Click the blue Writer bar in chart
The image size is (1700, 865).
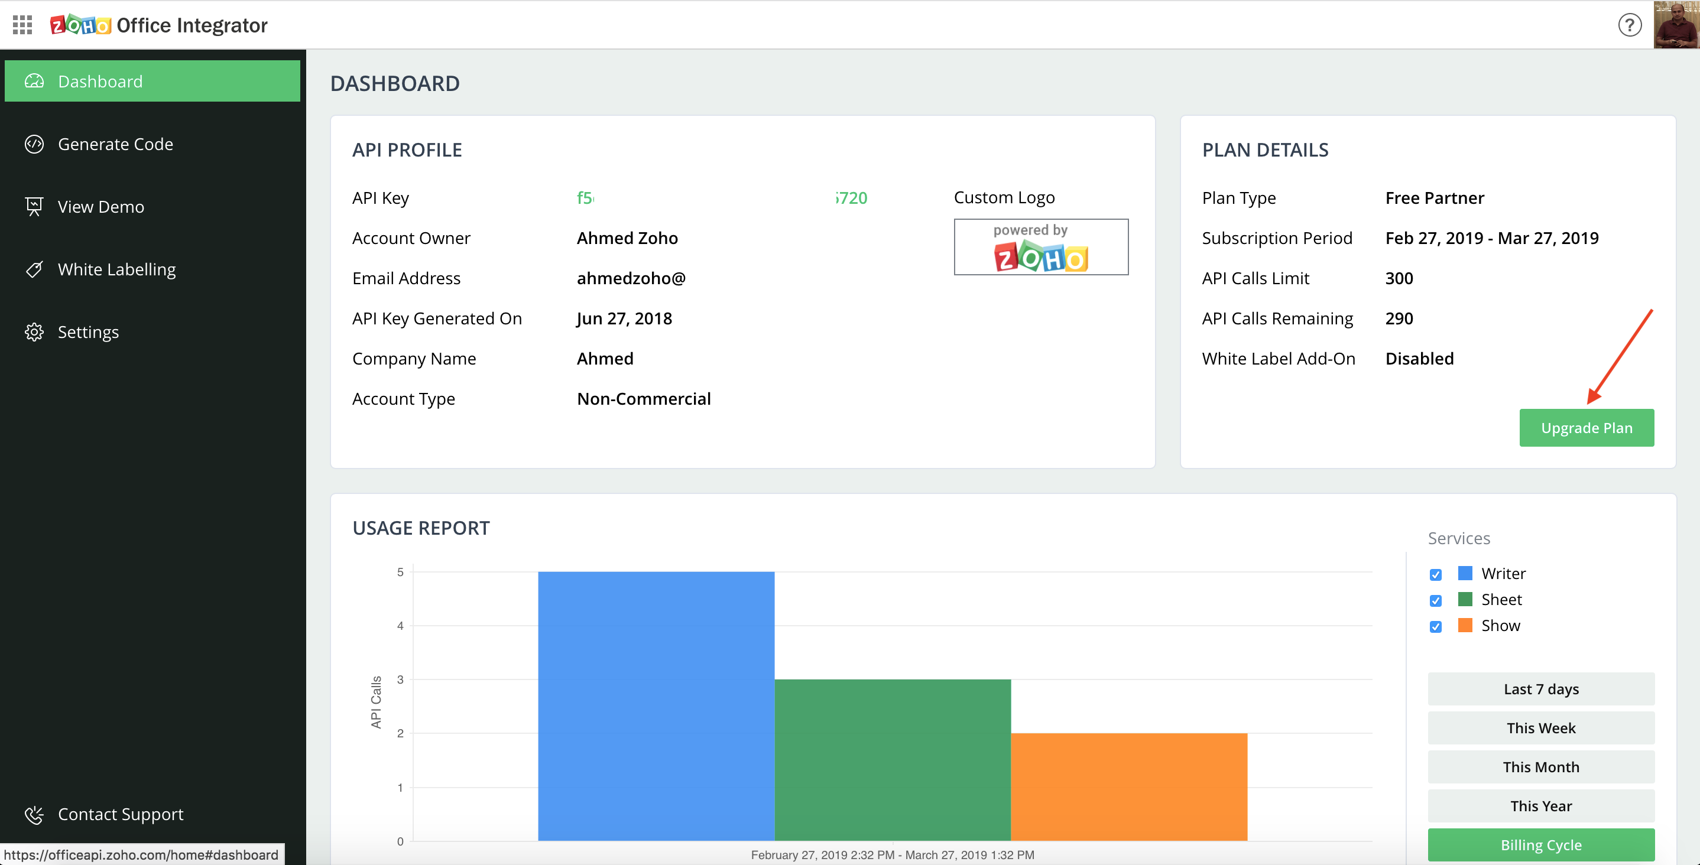coord(656,706)
